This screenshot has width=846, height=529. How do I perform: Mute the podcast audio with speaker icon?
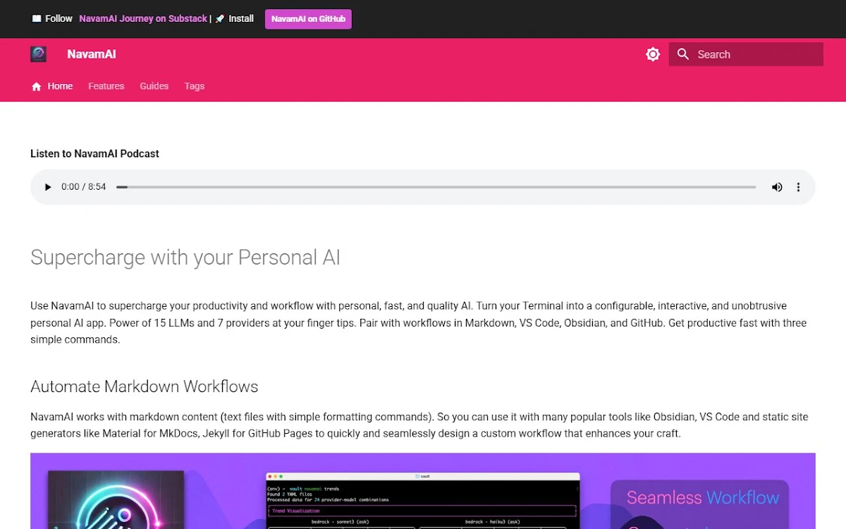pyautogui.click(x=777, y=187)
